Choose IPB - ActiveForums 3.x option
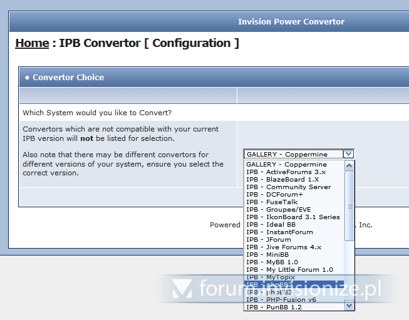The height and width of the screenshot is (320, 409). point(286,172)
